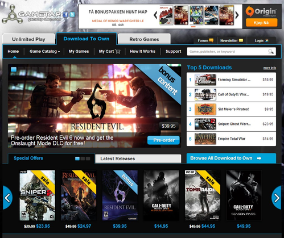Select first slide indicator on hero banner
The image size is (284, 238).
14,69
